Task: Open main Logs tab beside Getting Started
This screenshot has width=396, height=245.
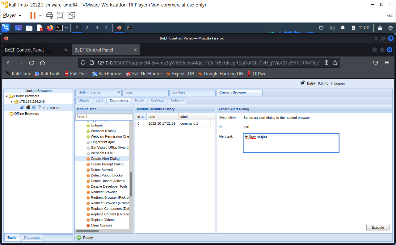Action: click(145, 92)
